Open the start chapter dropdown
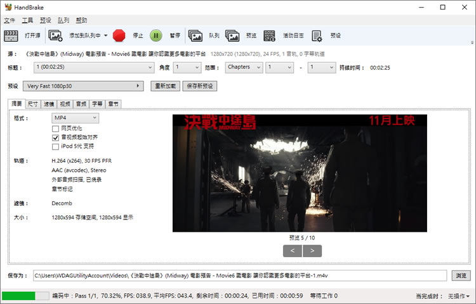The width and height of the screenshot is (476, 304). [x=280, y=68]
